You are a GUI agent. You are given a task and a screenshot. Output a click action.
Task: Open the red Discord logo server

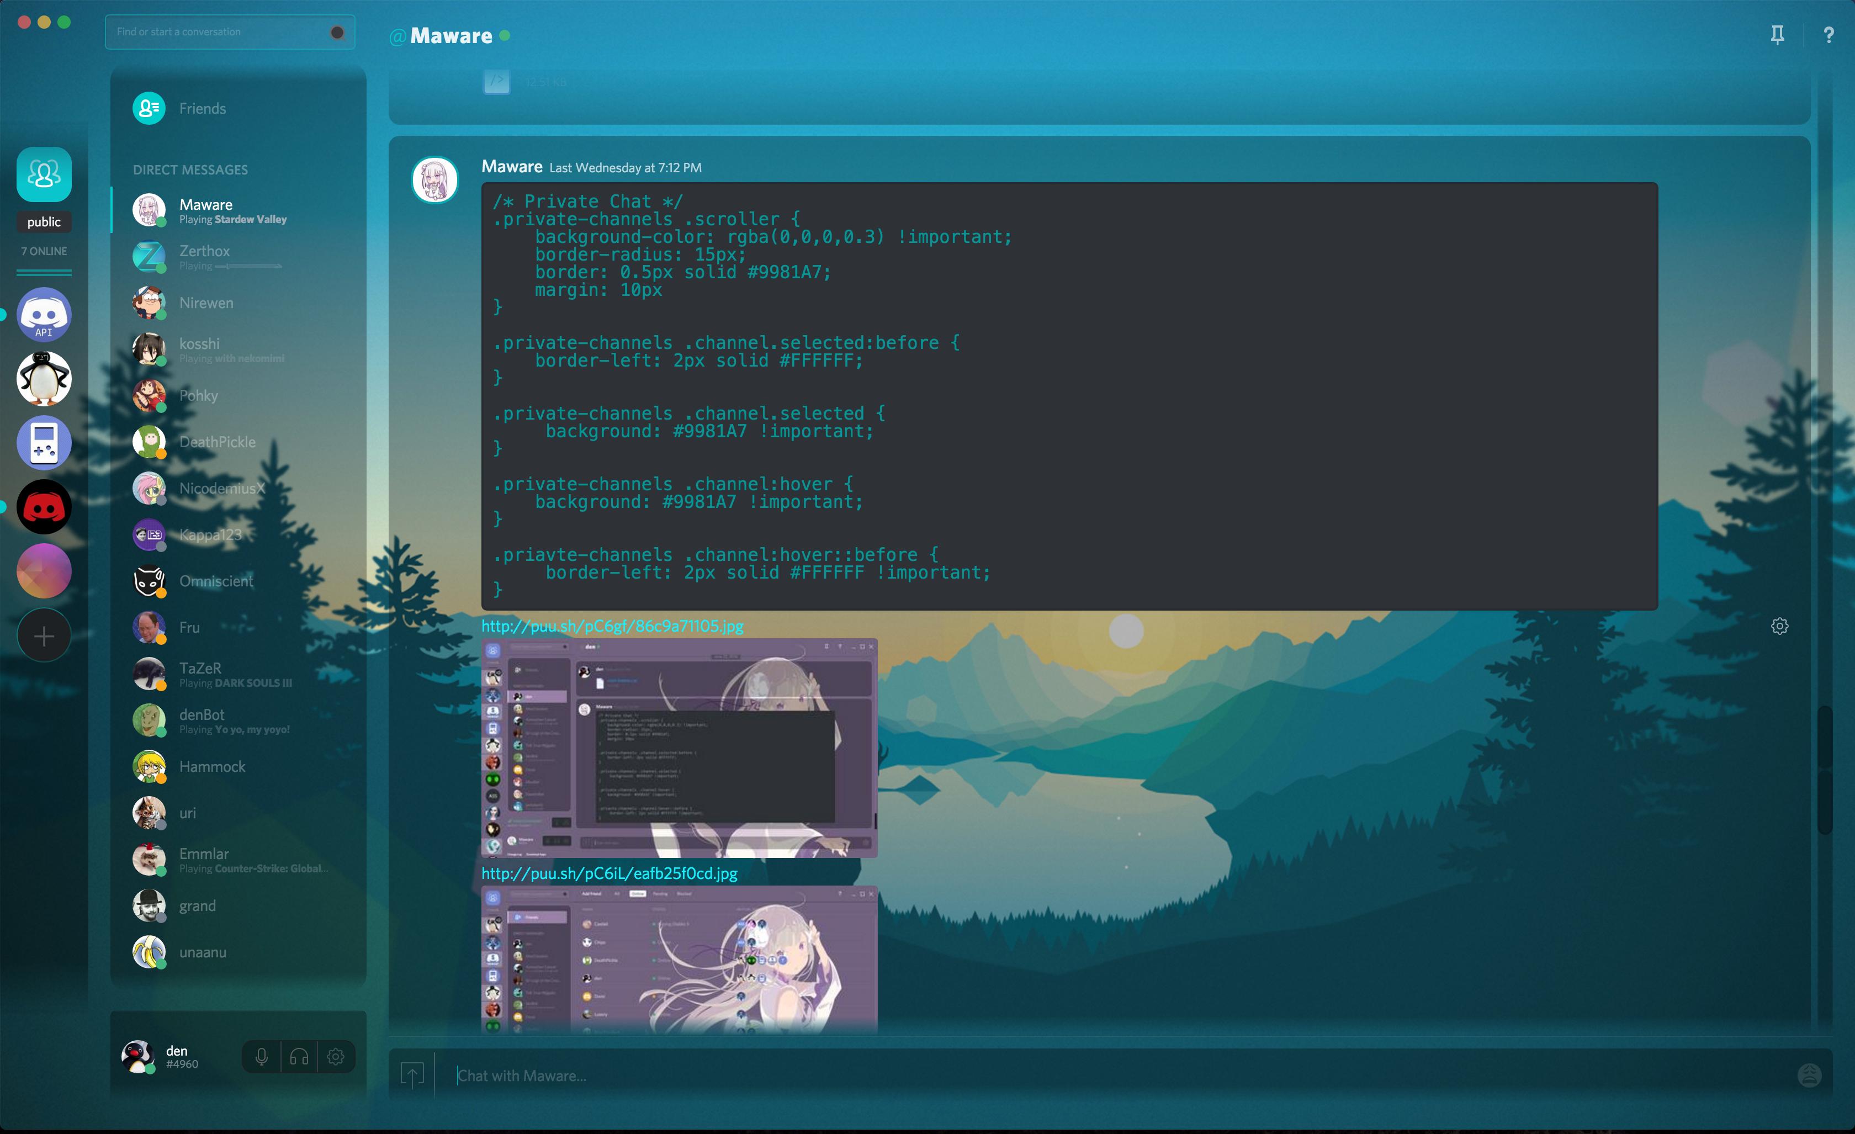click(x=44, y=507)
